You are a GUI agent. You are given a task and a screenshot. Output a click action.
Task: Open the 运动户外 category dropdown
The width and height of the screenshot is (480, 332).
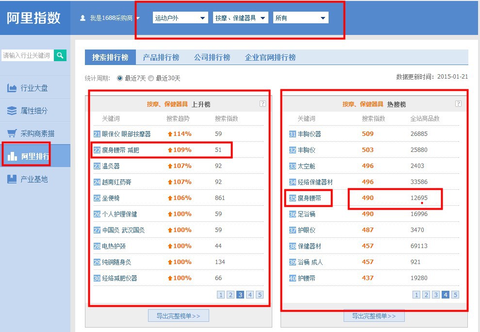pyautogui.click(x=181, y=18)
